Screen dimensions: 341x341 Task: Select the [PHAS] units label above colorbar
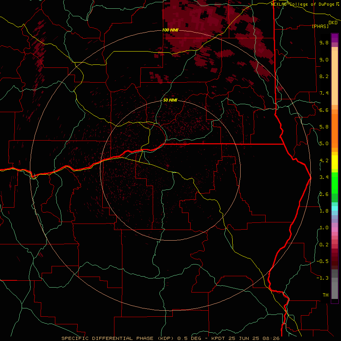pos(320,26)
